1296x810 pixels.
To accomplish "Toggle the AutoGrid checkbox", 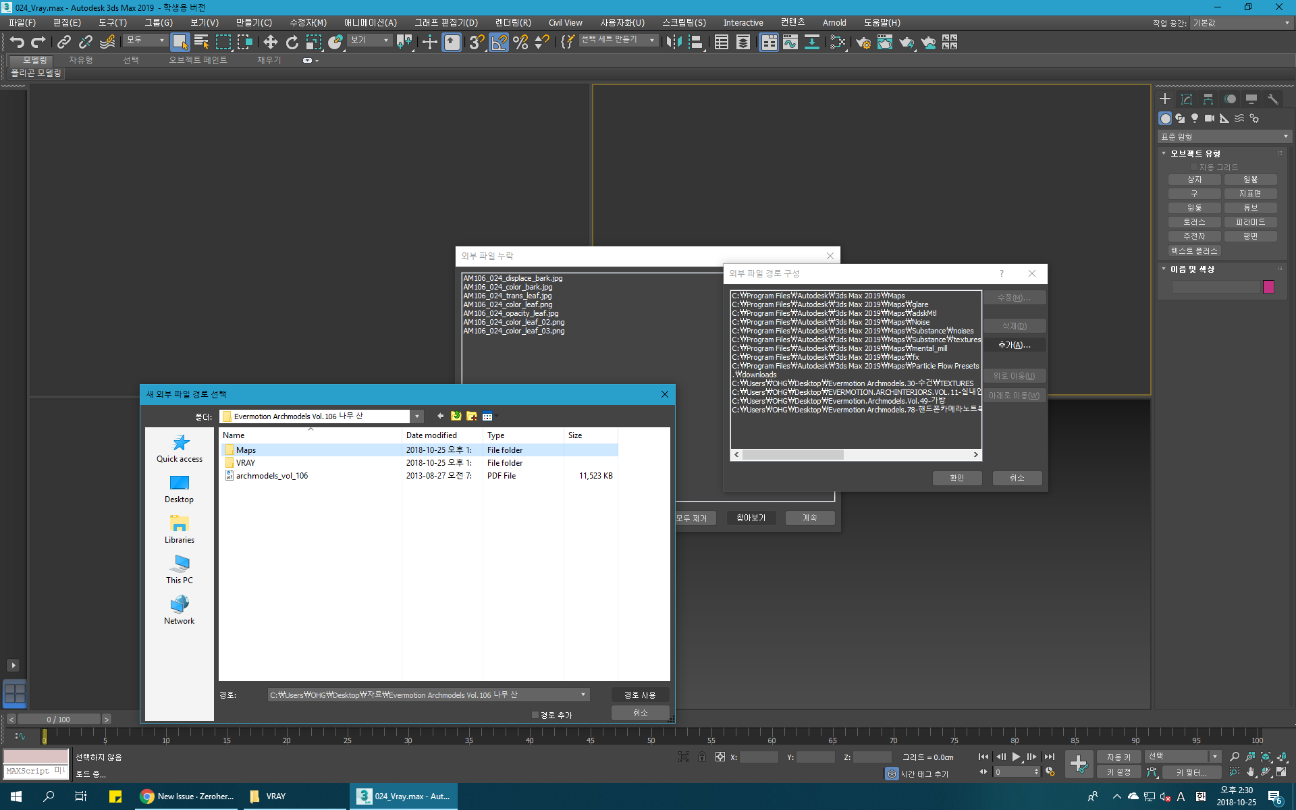I will (1193, 167).
